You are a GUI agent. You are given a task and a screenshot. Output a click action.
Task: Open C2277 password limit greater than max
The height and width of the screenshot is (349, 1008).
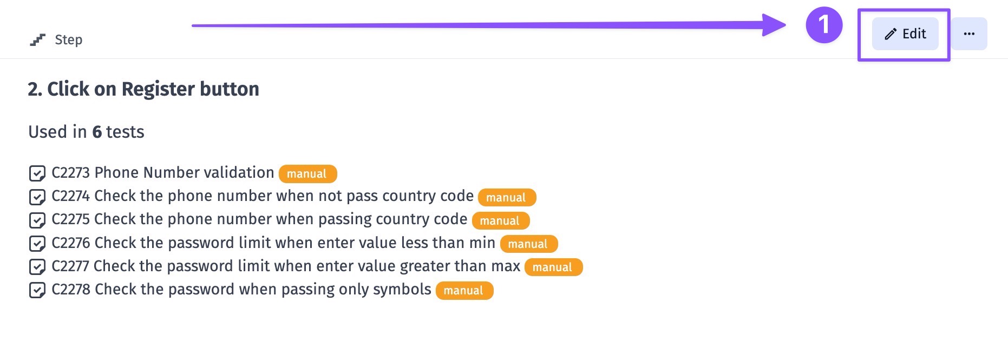point(285,266)
